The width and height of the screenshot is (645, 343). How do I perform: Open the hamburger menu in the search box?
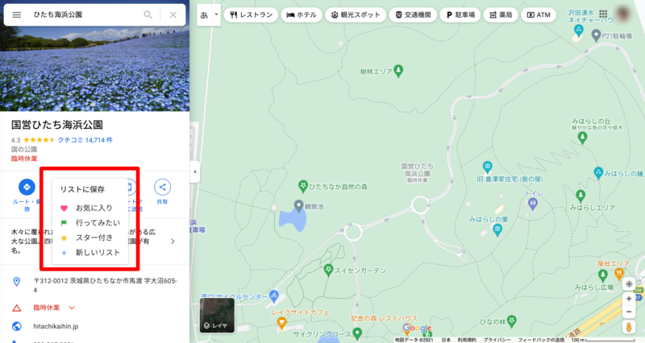(16, 14)
